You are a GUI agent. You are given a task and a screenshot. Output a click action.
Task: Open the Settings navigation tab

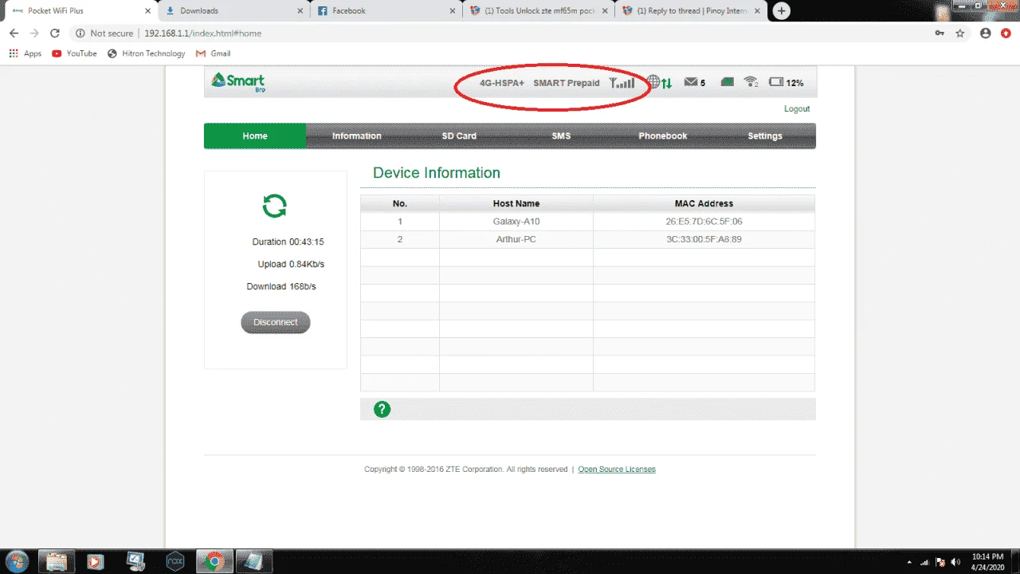765,136
